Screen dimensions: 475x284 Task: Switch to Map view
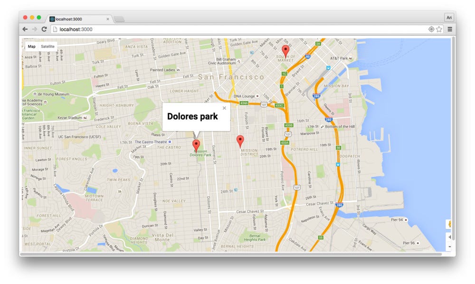(31, 47)
